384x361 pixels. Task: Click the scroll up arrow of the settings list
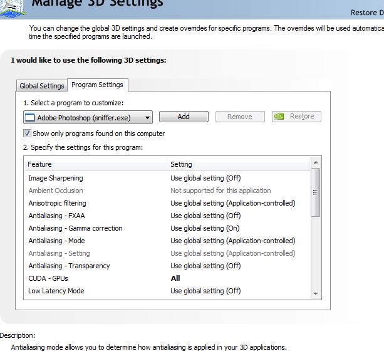(316, 162)
